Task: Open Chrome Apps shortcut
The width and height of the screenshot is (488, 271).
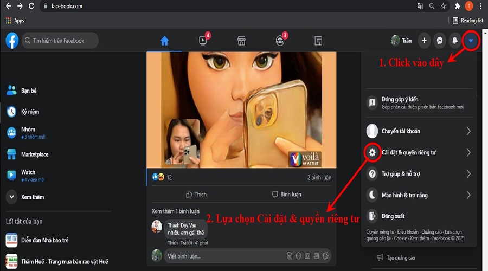Action: pos(15,21)
